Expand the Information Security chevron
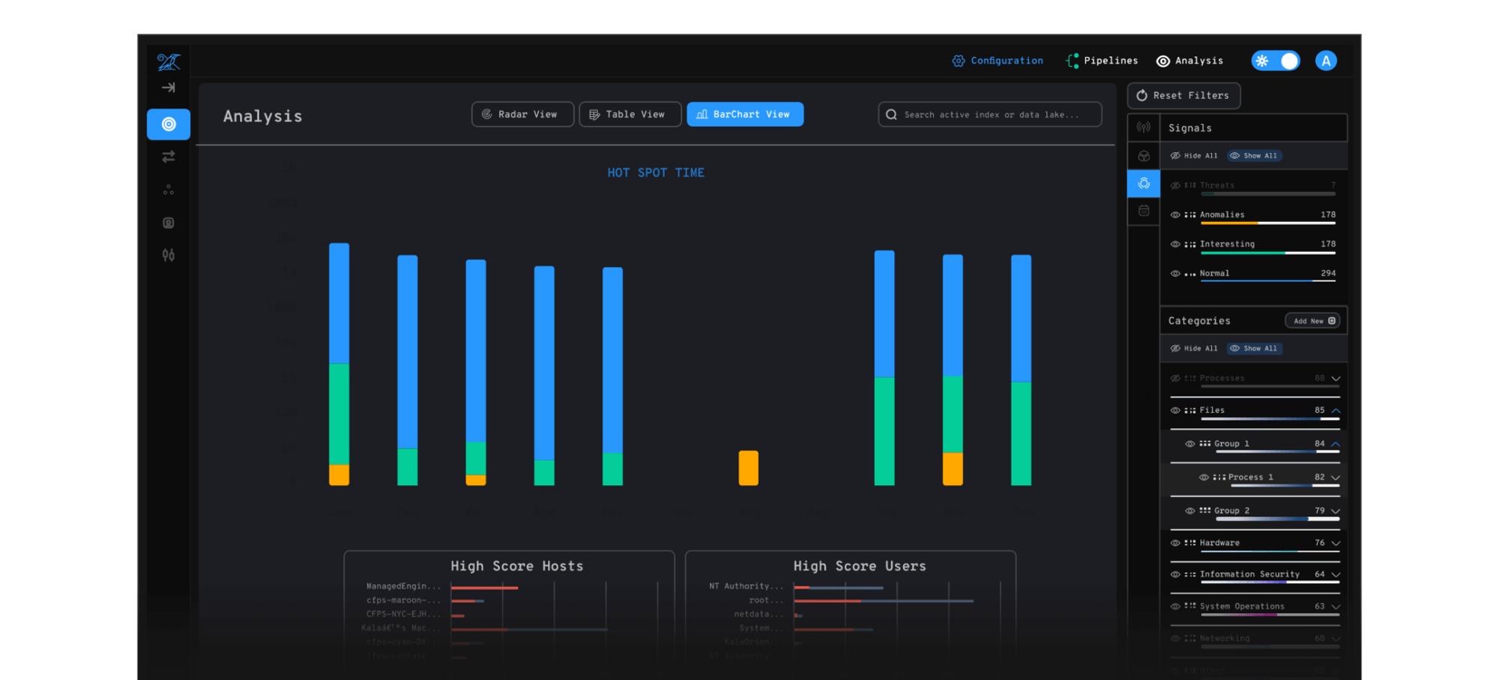Image resolution: width=1499 pixels, height=680 pixels. [x=1336, y=575]
